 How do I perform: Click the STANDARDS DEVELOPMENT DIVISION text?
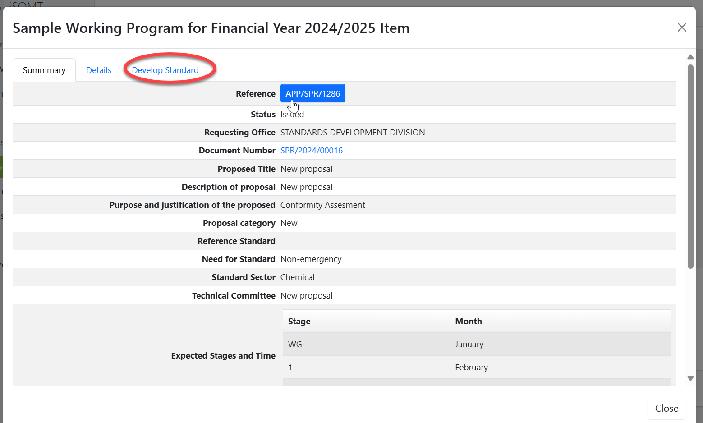(352, 133)
